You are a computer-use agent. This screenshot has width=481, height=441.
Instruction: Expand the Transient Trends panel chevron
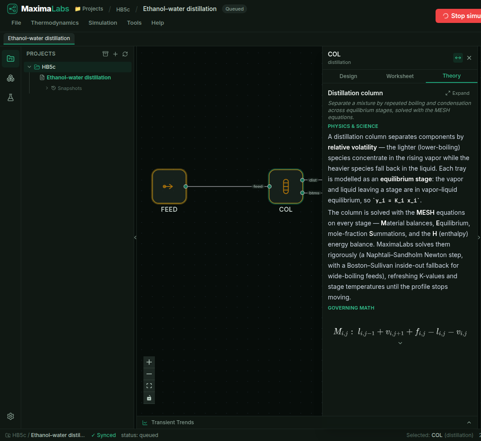[469, 422]
